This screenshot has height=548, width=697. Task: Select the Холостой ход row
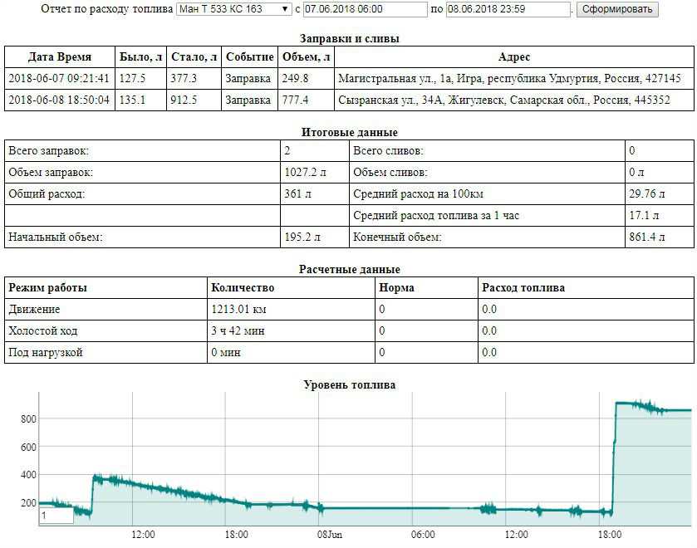pos(42,330)
